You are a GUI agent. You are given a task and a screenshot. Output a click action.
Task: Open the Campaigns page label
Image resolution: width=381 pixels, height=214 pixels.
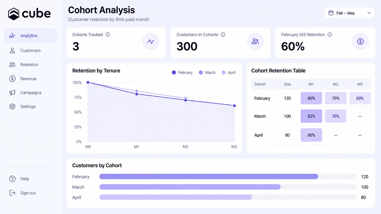31,93
